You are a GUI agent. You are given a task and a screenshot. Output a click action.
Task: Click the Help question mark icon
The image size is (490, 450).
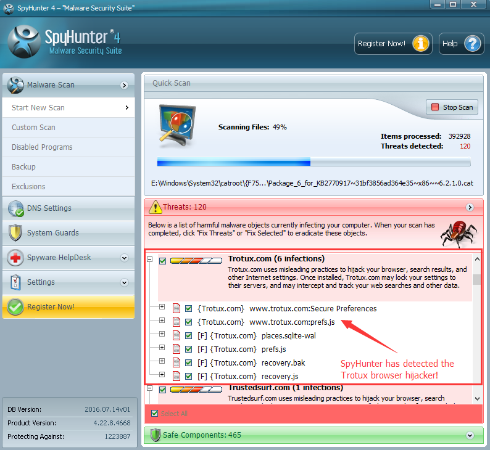click(x=472, y=44)
